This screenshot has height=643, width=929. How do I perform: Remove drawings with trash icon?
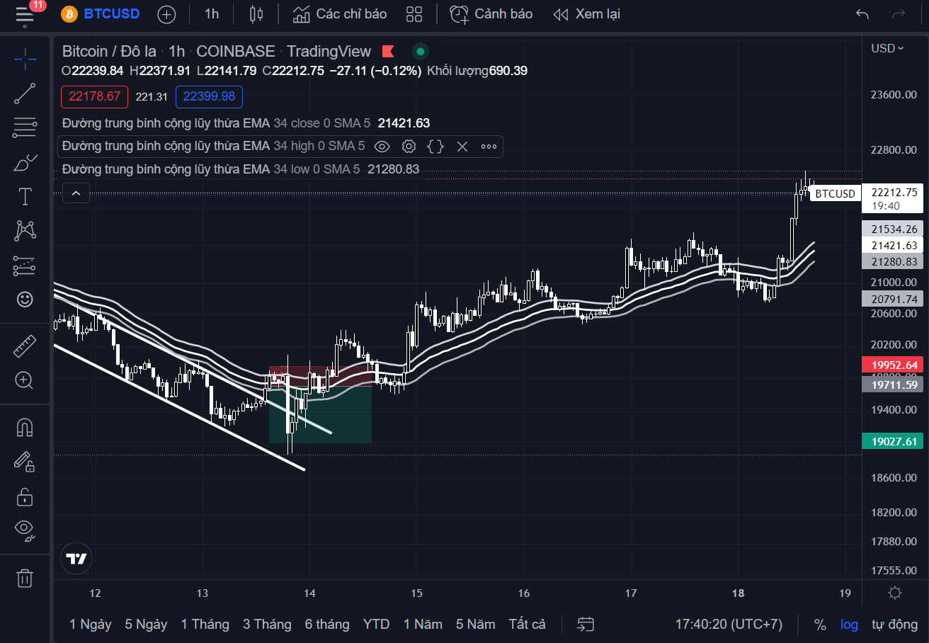(25, 578)
